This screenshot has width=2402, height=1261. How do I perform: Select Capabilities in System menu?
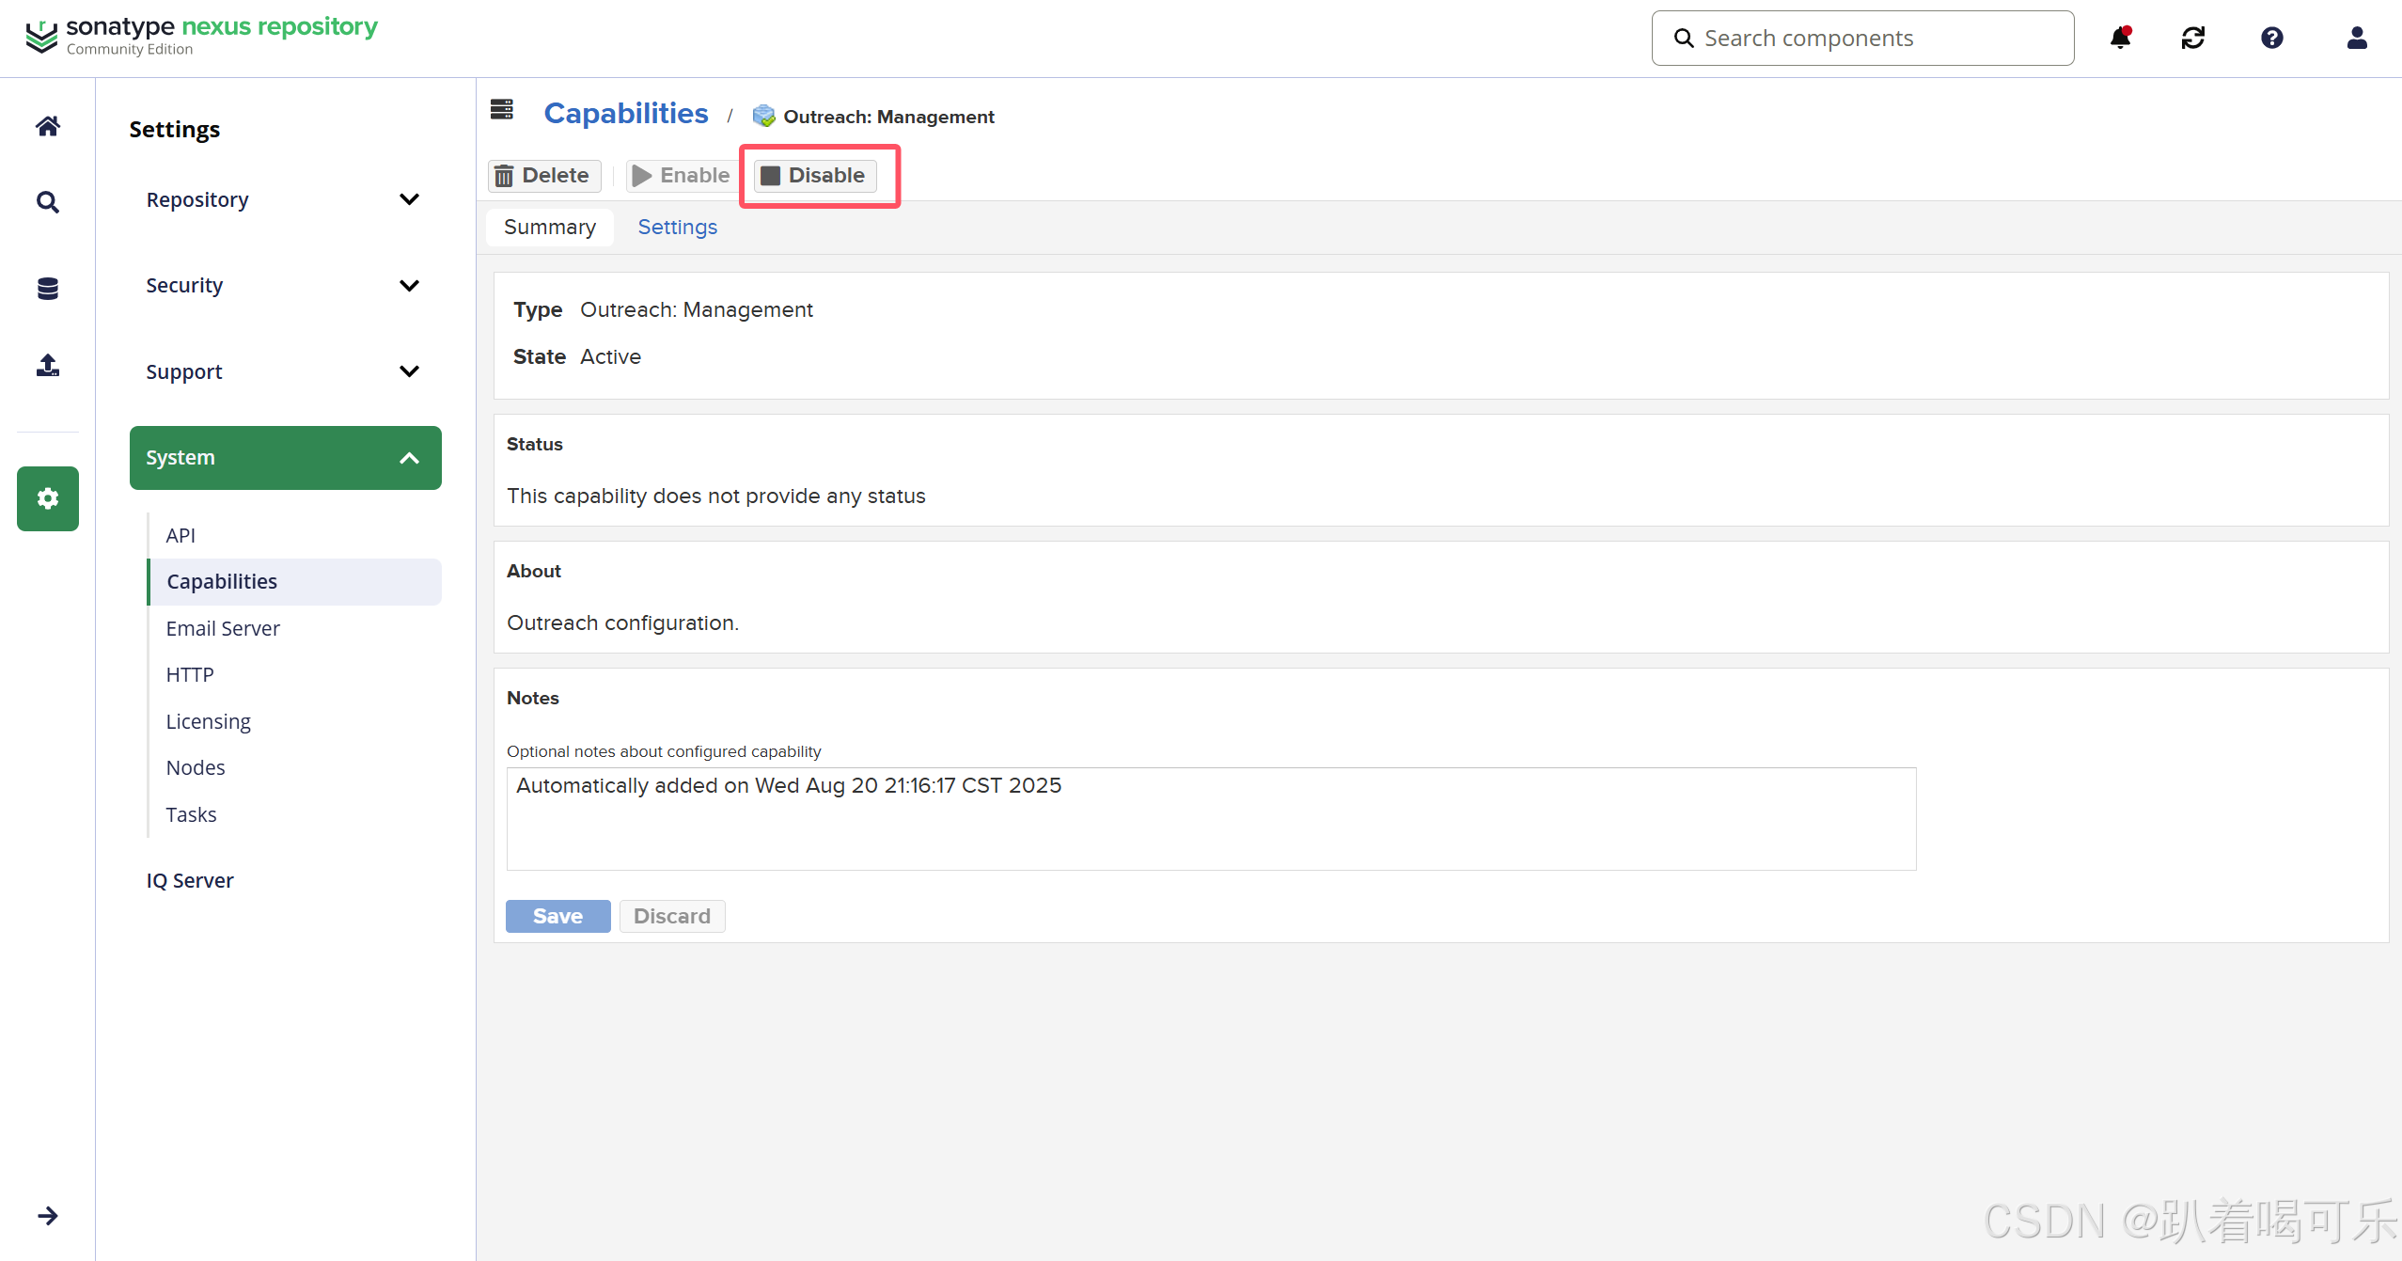(294, 582)
